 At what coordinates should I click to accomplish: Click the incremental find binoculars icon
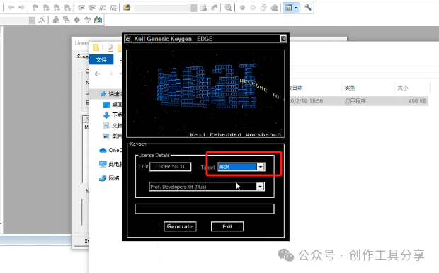point(215,8)
